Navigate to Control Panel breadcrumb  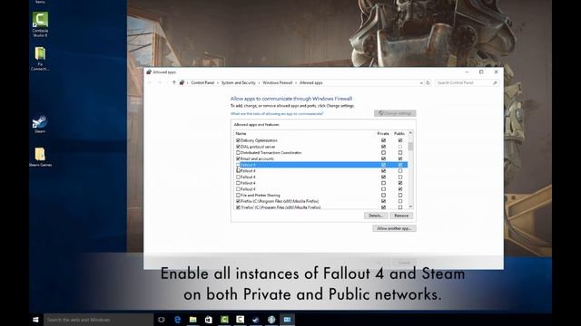coord(202,82)
